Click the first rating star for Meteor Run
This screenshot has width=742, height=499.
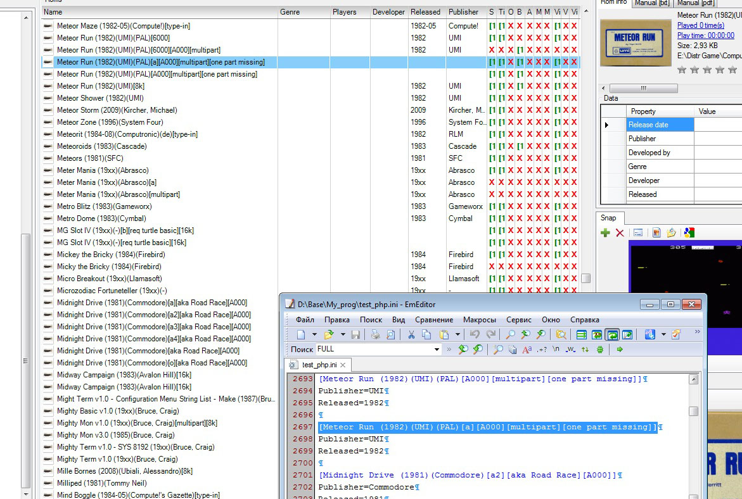coord(682,70)
